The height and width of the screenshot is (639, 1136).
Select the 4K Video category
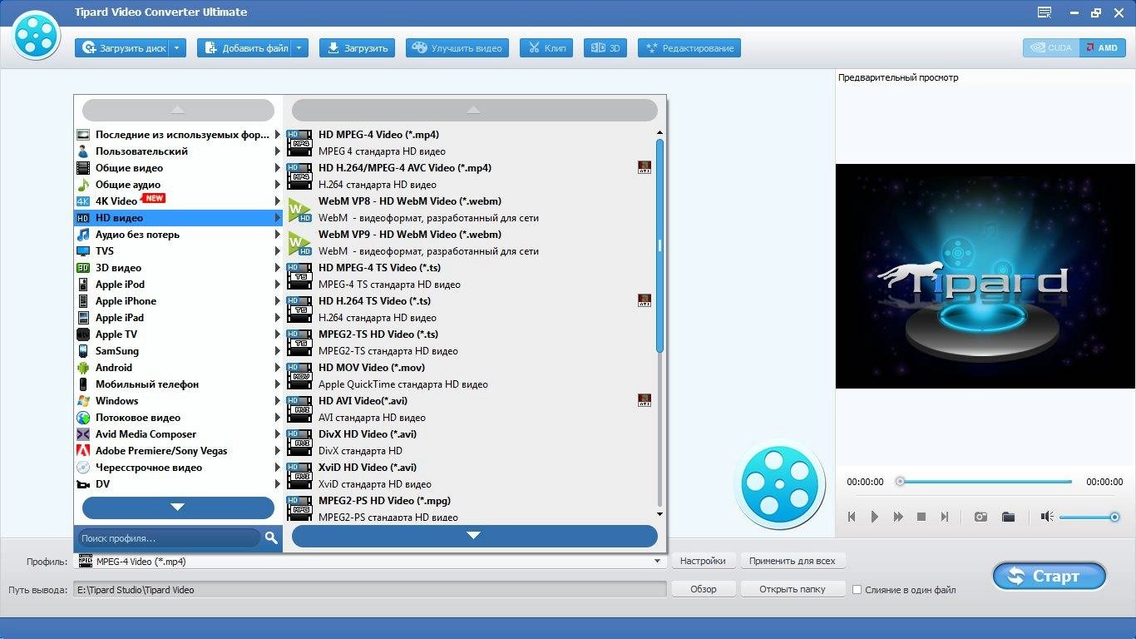pyautogui.click(x=179, y=201)
